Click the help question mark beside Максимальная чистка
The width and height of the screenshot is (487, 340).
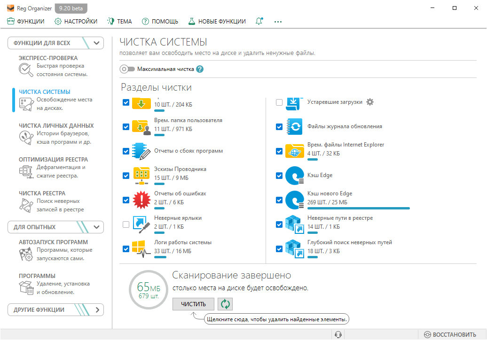[x=200, y=69]
